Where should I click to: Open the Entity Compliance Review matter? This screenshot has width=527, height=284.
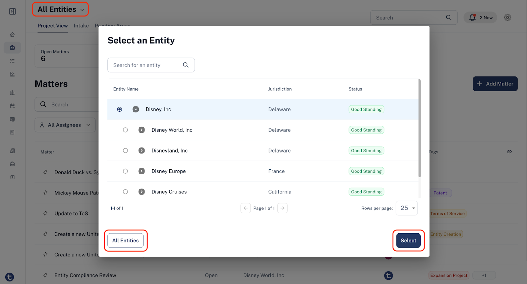[x=85, y=275]
